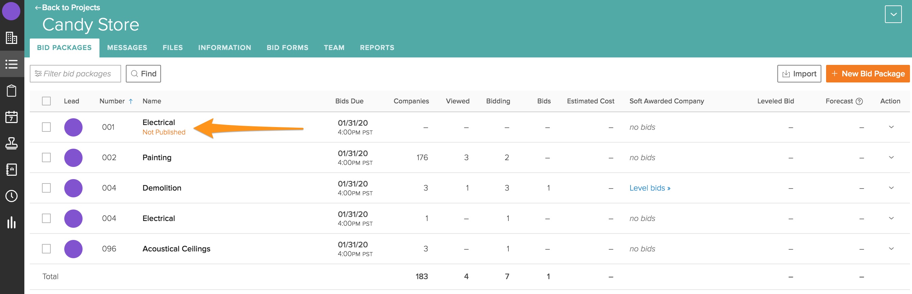Click the New Bid Package button
The image size is (912, 294).
[x=867, y=74]
